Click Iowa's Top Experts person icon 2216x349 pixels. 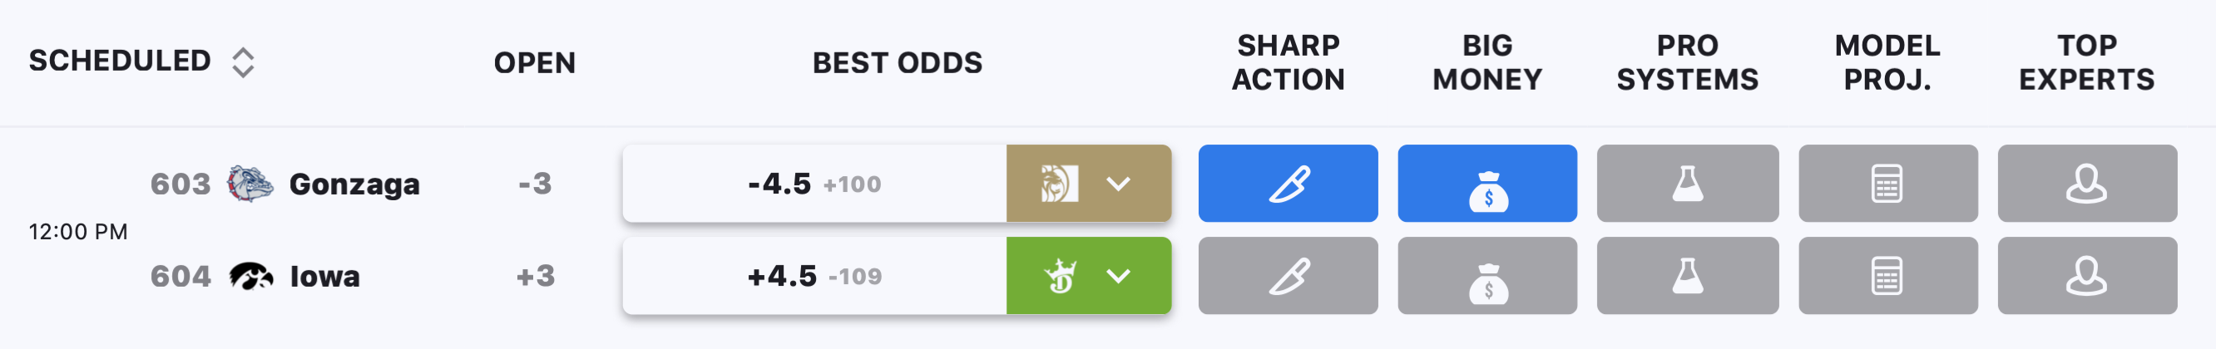[2088, 276]
